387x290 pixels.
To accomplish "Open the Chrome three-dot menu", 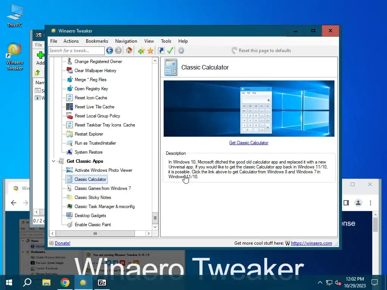I will 370,203.
